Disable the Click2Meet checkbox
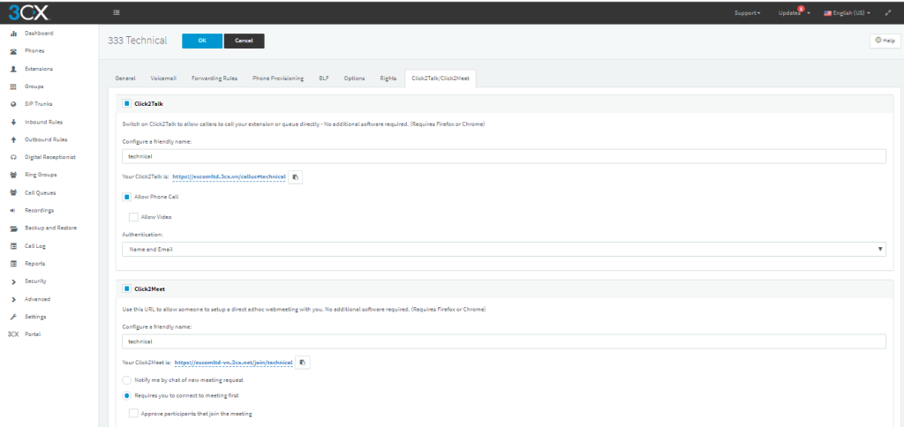904x427 pixels. point(126,289)
